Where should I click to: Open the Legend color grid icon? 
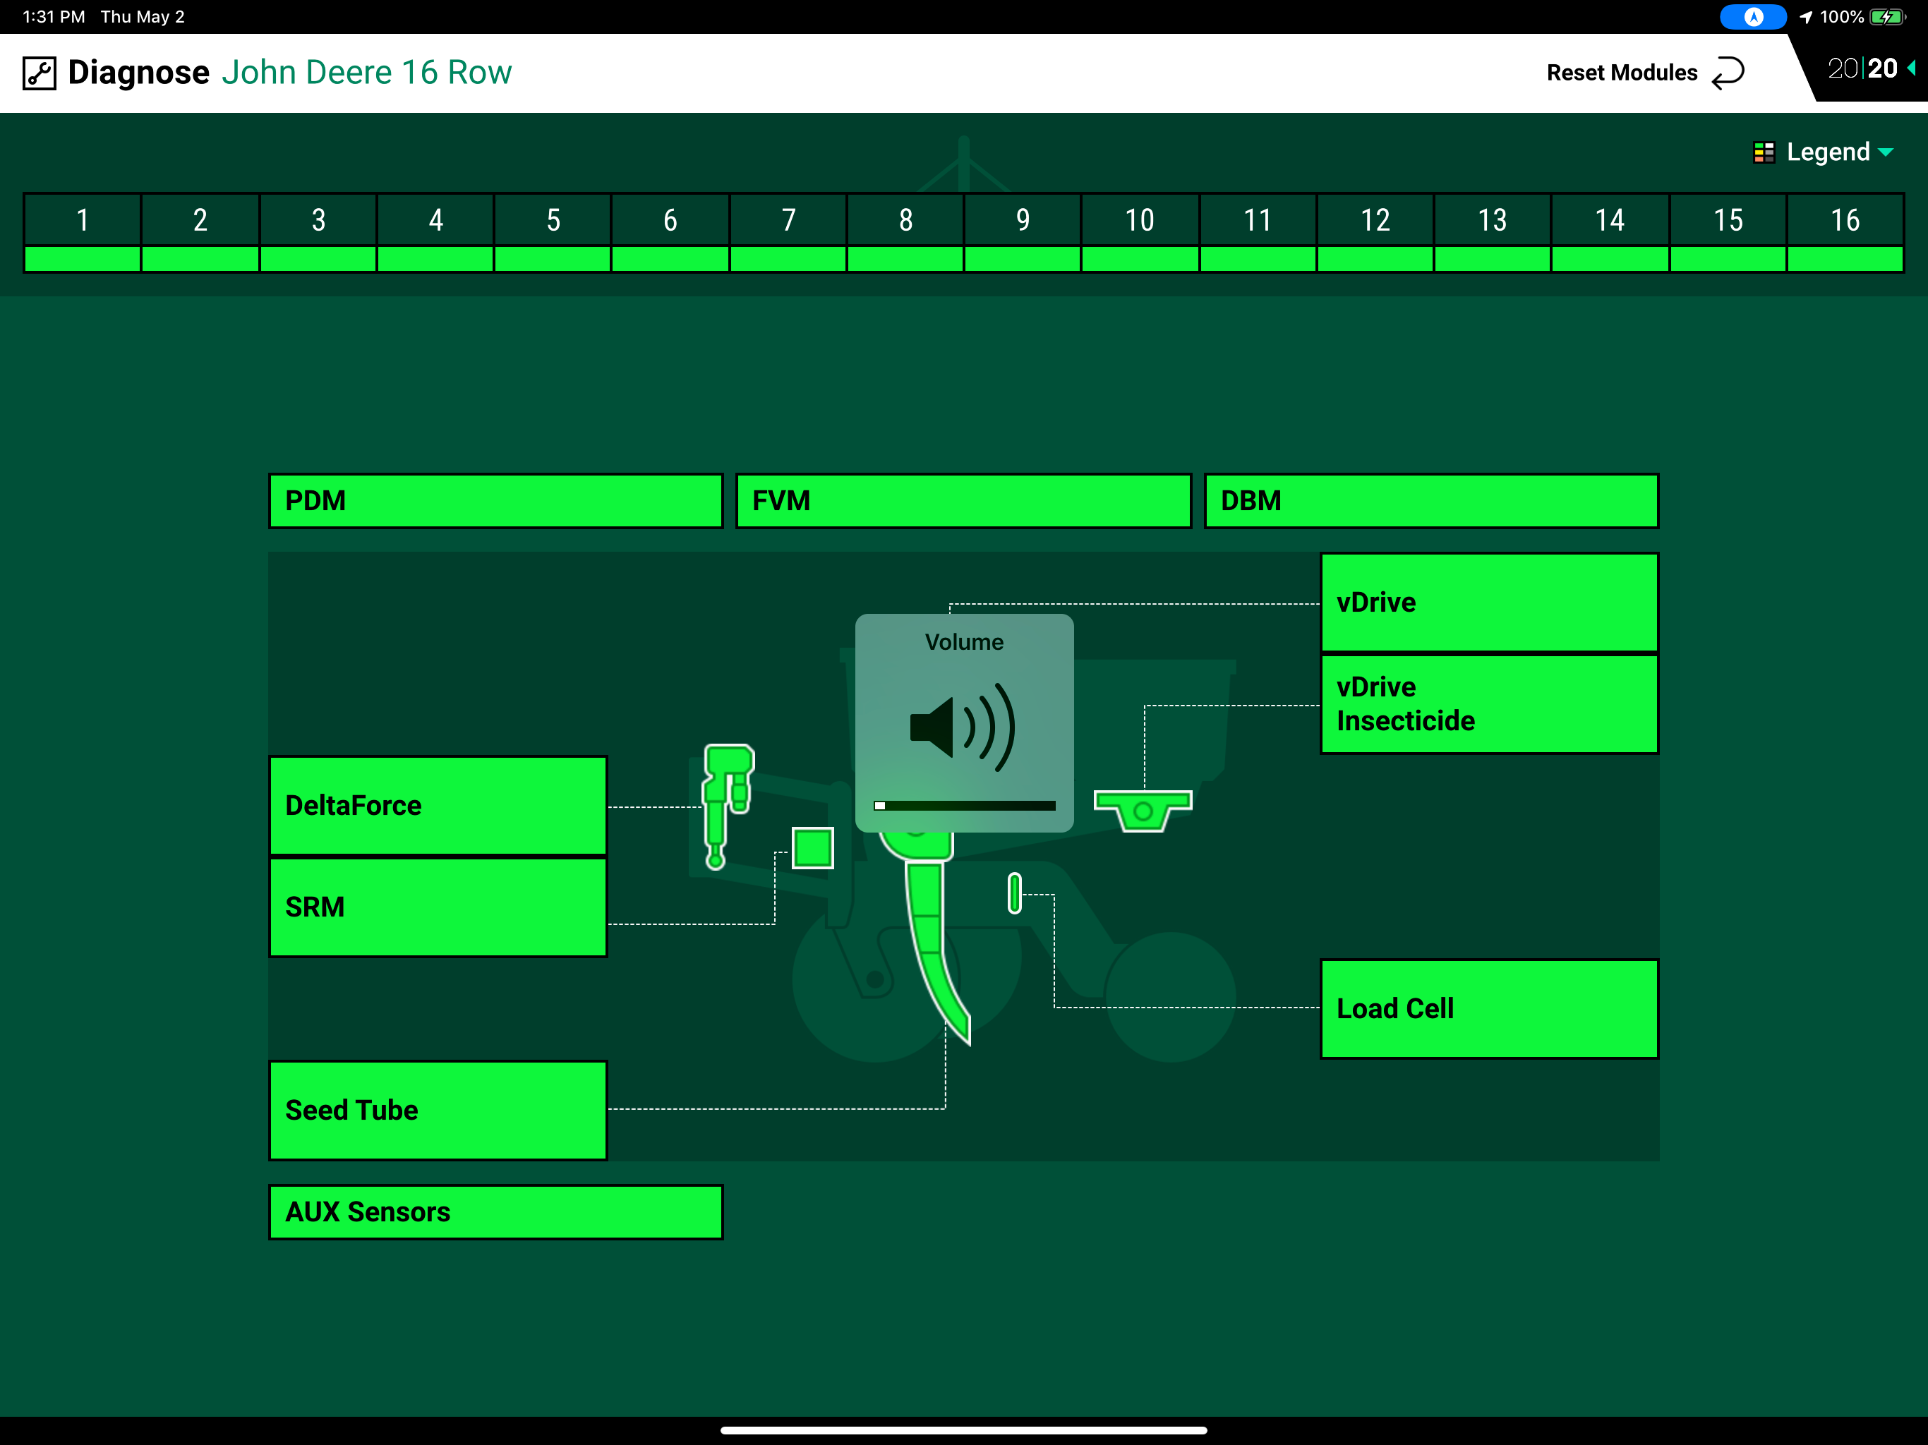pos(1764,152)
